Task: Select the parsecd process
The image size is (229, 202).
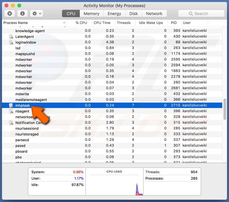Action: pyautogui.click(x=112, y=140)
